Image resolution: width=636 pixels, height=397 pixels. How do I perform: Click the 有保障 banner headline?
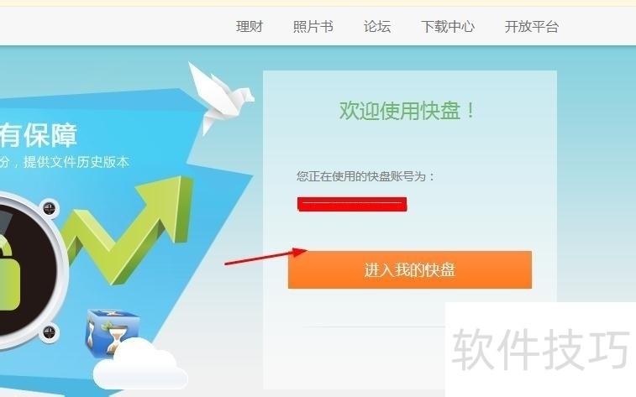(x=39, y=135)
